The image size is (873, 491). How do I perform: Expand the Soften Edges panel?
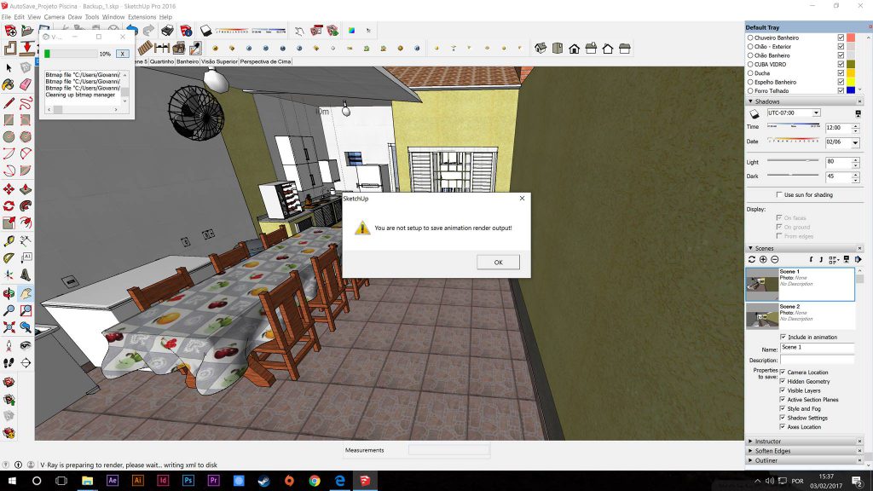tap(750, 451)
